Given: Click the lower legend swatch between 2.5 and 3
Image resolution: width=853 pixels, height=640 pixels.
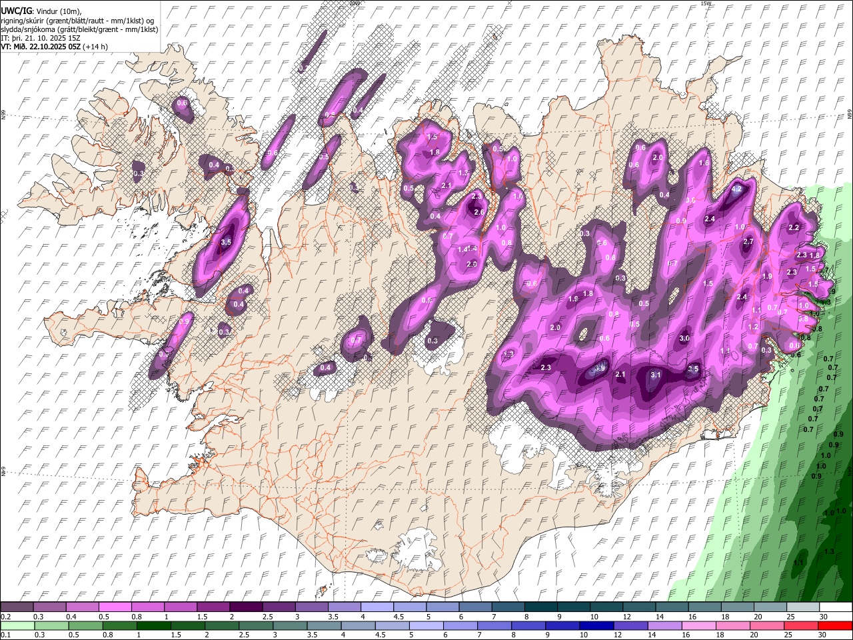Looking at the screenshot, I should [257, 625].
